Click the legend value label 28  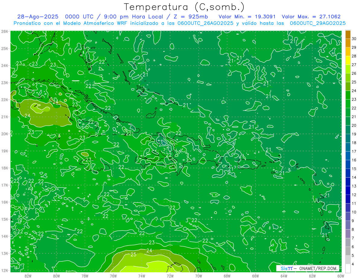[354, 56]
